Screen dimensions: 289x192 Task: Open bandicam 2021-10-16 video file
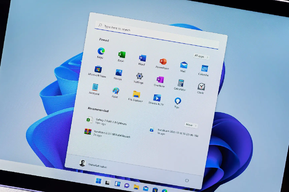[x=174, y=132]
